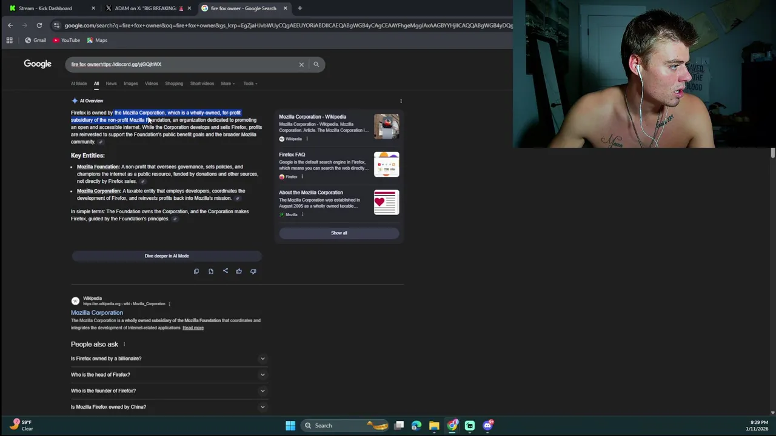The image size is (776, 436).
Task: Share the AI Overview via share icon
Action: (x=225, y=271)
